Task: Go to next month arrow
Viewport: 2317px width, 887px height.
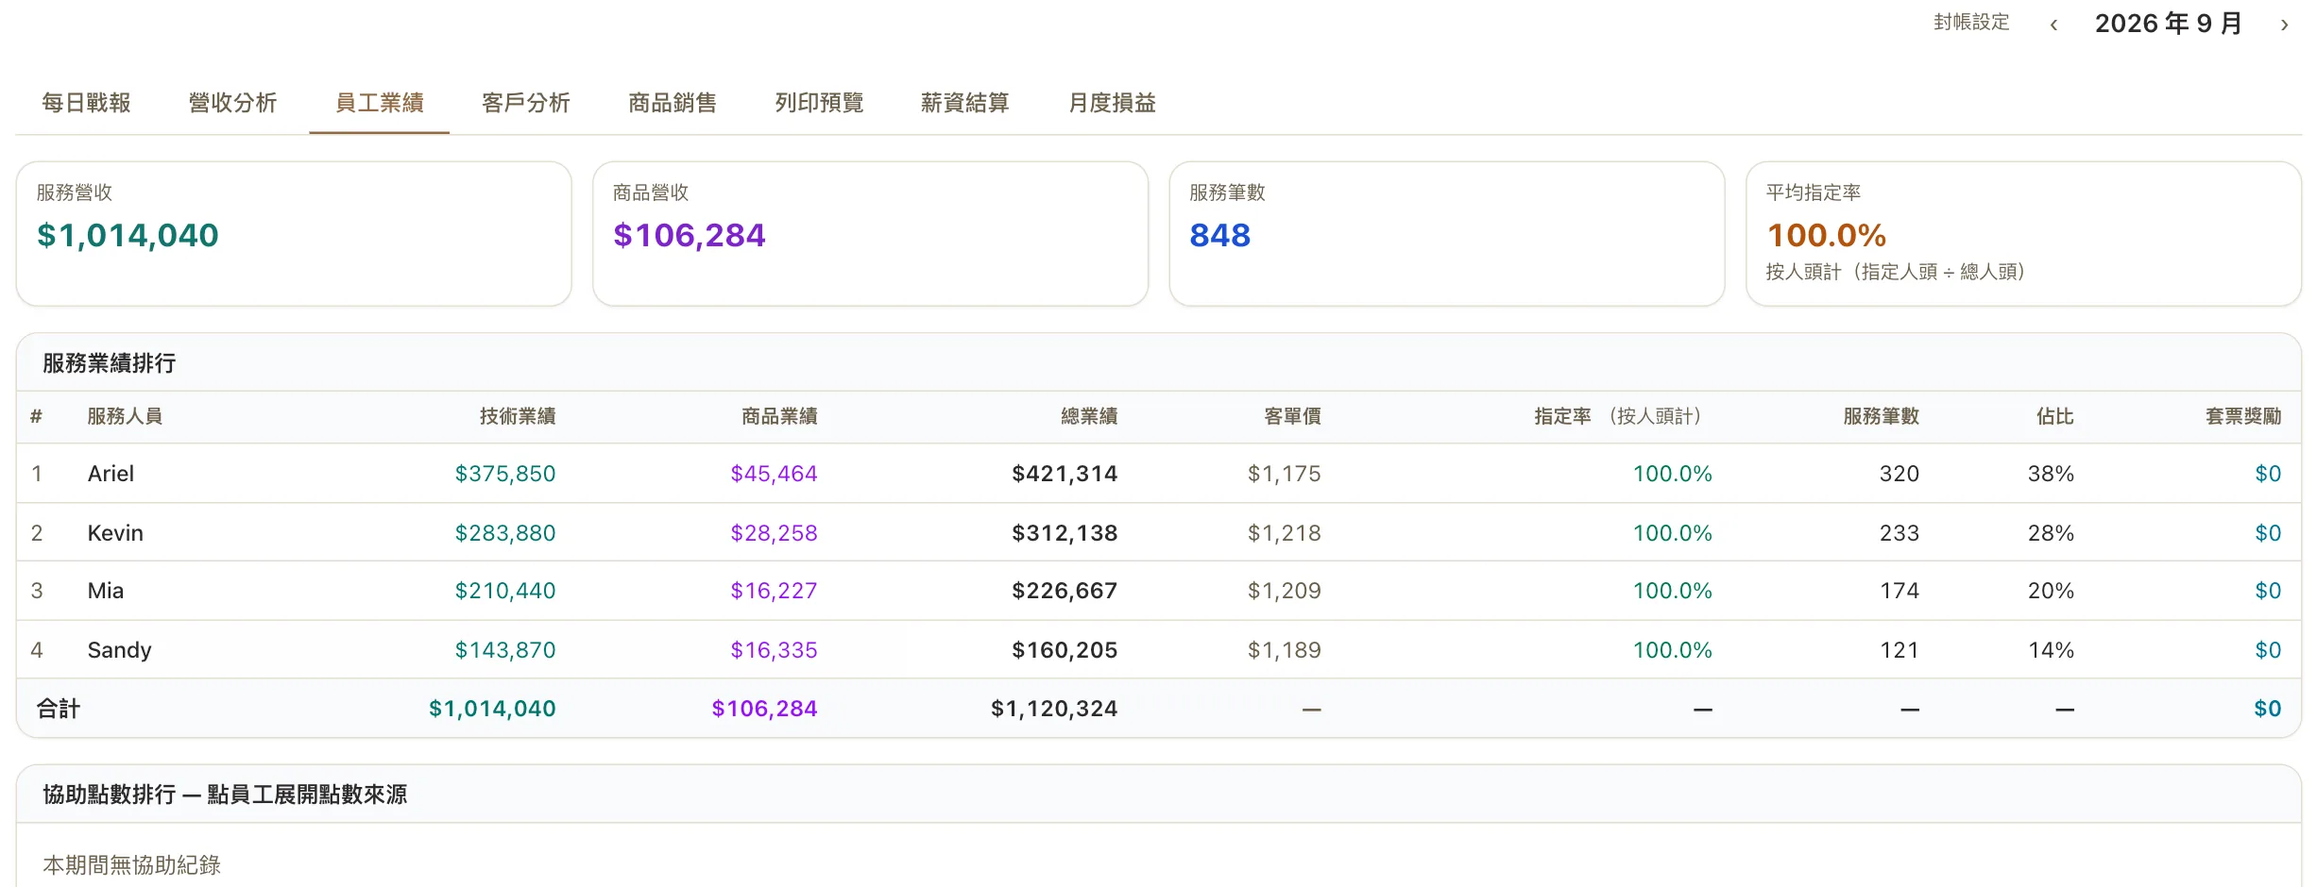Action: [x=2284, y=25]
